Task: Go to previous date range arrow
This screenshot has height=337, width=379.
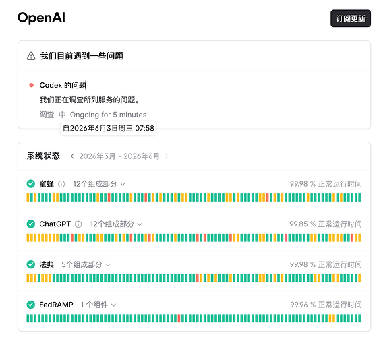Action: 72,156
